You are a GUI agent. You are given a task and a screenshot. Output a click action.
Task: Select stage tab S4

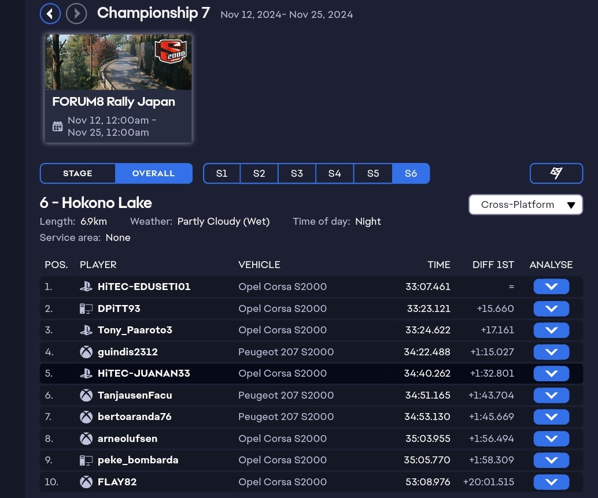[x=334, y=173]
